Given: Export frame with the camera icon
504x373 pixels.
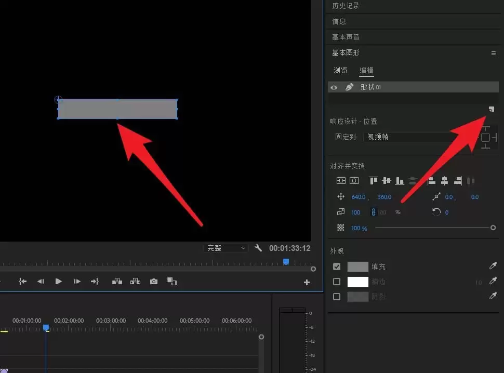Looking at the screenshot, I should [154, 282].
